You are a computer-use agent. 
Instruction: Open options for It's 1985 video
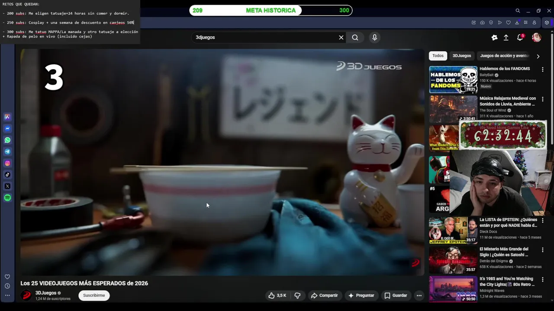(542, 279)
